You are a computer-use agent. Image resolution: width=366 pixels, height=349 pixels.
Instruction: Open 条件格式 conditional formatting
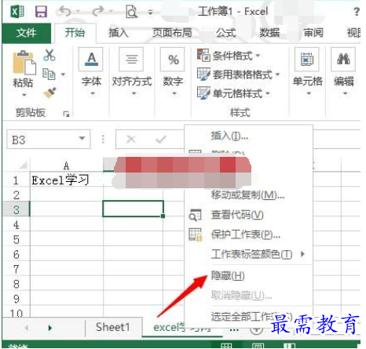pos(229,56)
